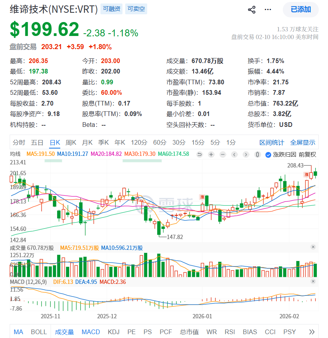Toggle the 总市值 indicator
Image resolution: width=328 pixels, height=338 pixels.
tap(189, 332)
